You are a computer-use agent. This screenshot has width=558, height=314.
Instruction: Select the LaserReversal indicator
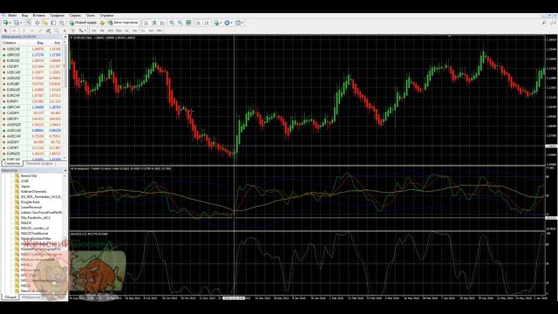point(31,208)
